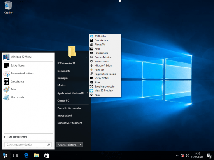Select Sticky Notes text in Modern UI submenu
Image resolution: width=214 pixels, height=160 pixels.
(102, 78)
